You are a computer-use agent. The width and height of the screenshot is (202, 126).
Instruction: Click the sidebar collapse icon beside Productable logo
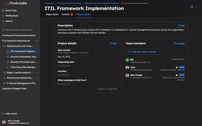(3, 3)
